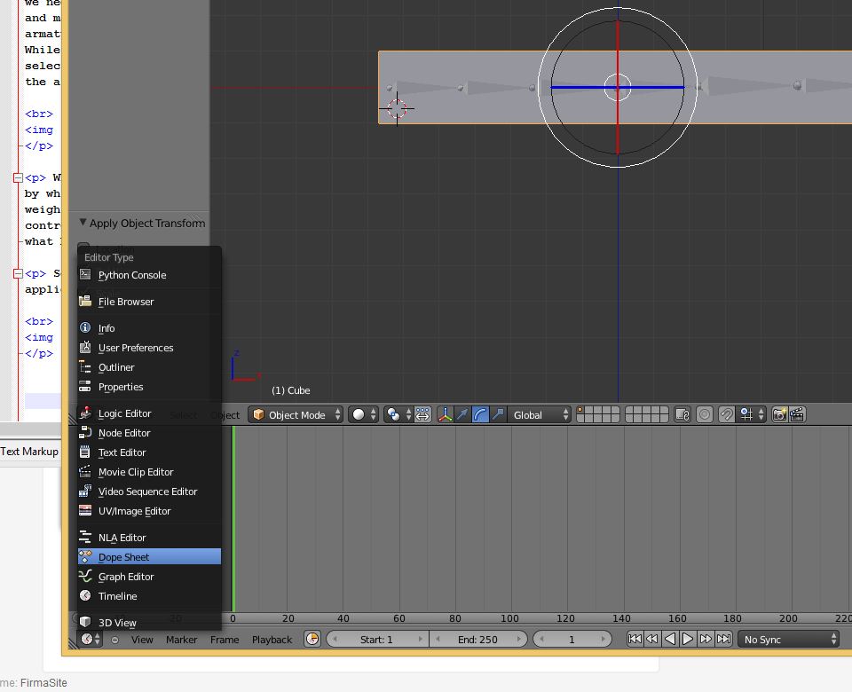
Task: Increase the End frame value
Action: click(x=519, y=640)
